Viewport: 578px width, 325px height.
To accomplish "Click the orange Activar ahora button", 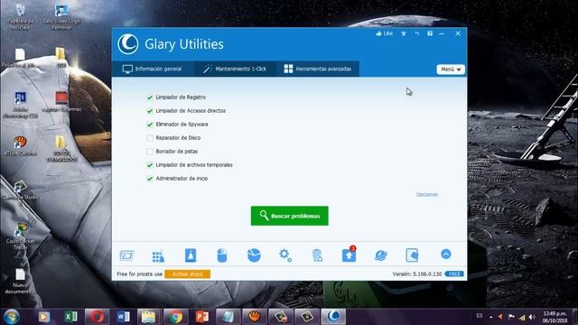I will click(187, 274).
